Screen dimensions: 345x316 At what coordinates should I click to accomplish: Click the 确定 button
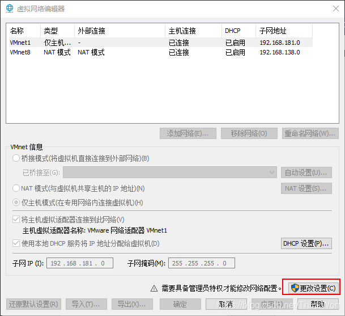click(180, 304)
